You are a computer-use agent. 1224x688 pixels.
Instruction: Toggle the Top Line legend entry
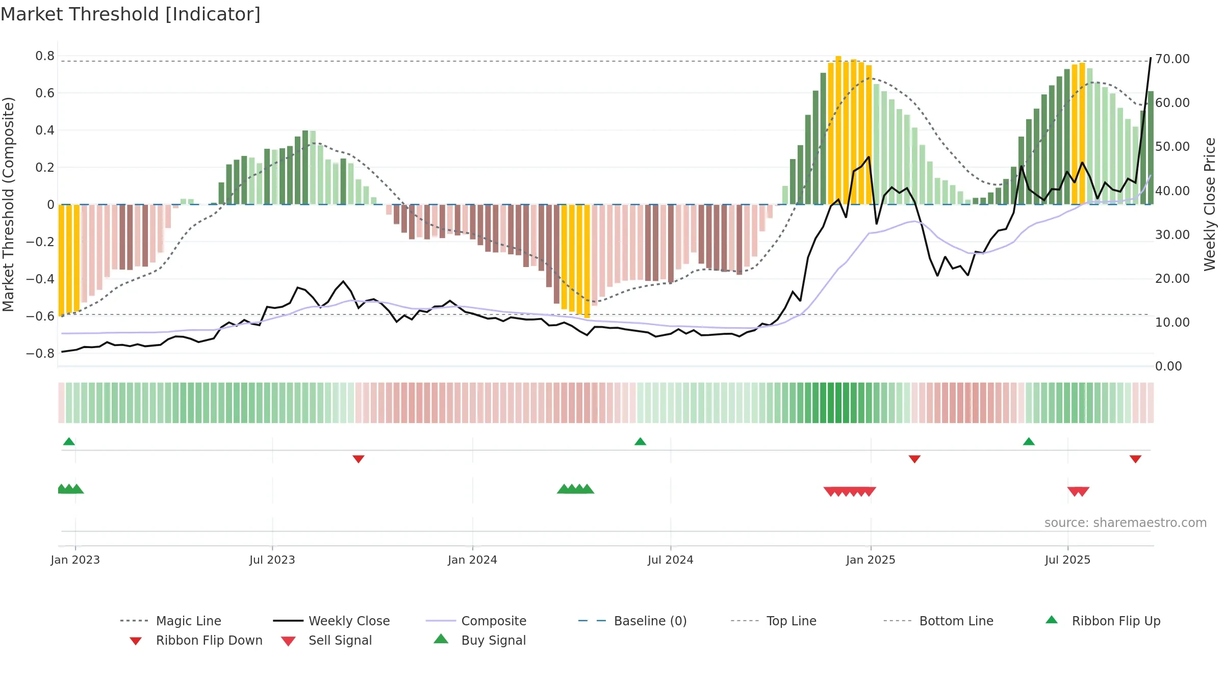pos(773,621)
